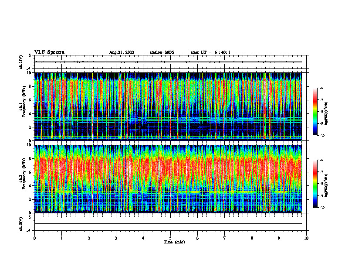This screenshot has height=267, width=345.
Task: Click time axis tick label "8"
Action: pos(252,238)
